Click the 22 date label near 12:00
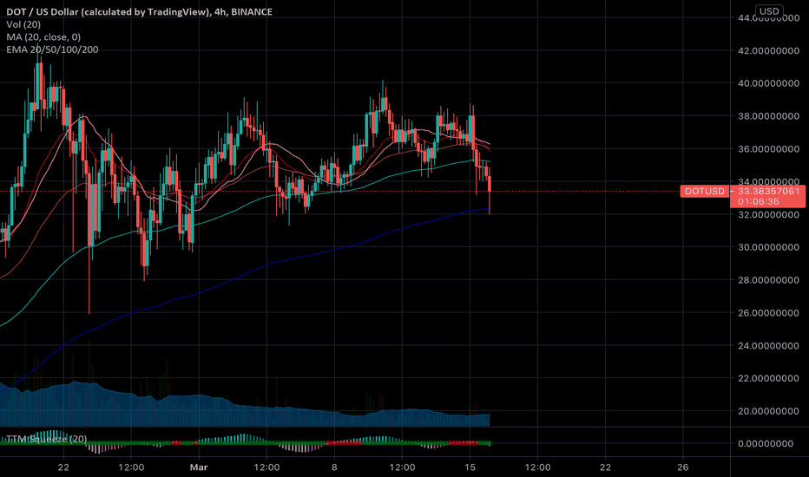The height and width of the screenshot is (477, 809). pyautogui.click(x=63, y=467)
